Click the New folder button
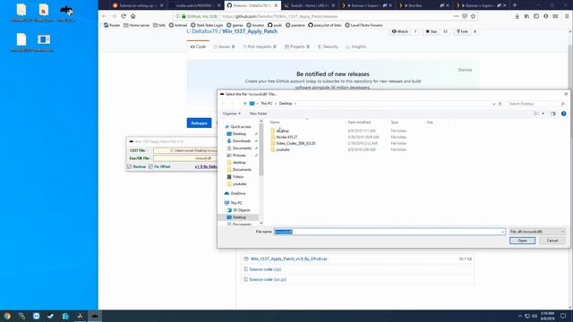Screen dimensions: 573x322 [258, 114]
